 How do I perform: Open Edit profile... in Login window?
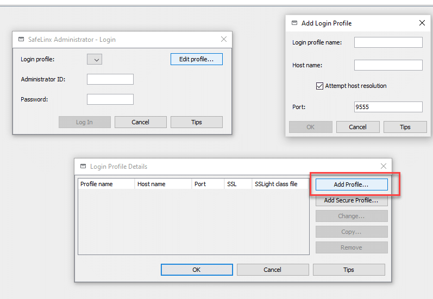[x=196, y=59]
